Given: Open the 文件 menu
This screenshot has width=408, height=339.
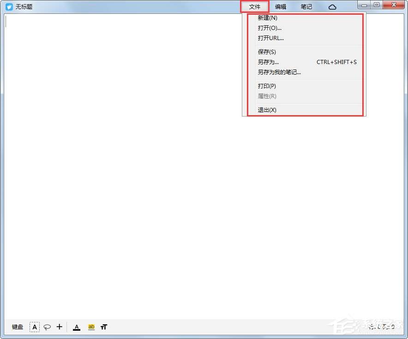Looking at the screenshot, I should pyautogui.click(x=255, y=7).
